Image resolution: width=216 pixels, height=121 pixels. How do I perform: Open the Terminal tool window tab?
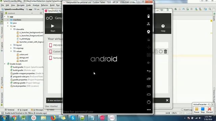point(9,110)
